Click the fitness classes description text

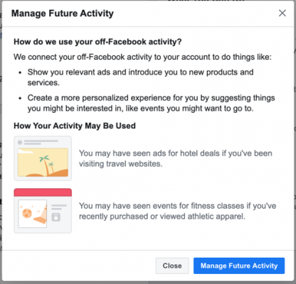(178, 211)
